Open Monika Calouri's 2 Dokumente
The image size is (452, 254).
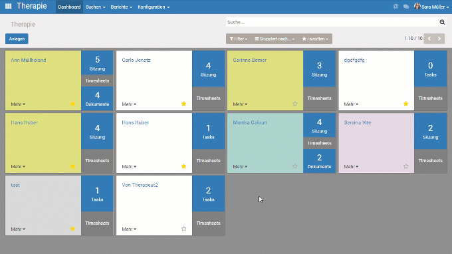click(x=319, y=161)
